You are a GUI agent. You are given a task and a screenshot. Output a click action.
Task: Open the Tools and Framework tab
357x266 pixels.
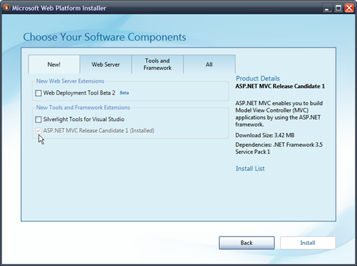coord(157,64)
